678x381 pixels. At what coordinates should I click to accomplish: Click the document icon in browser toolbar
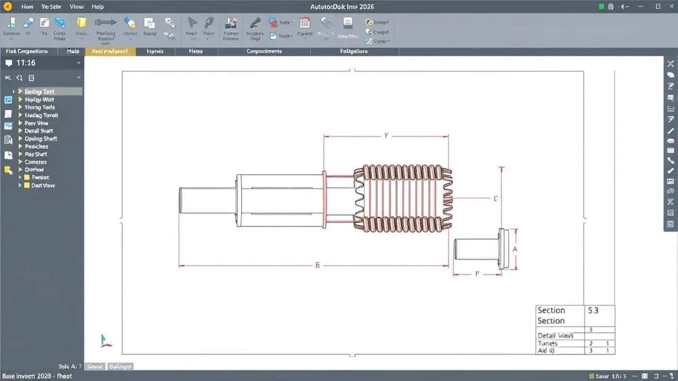click(x=31, y=77)
